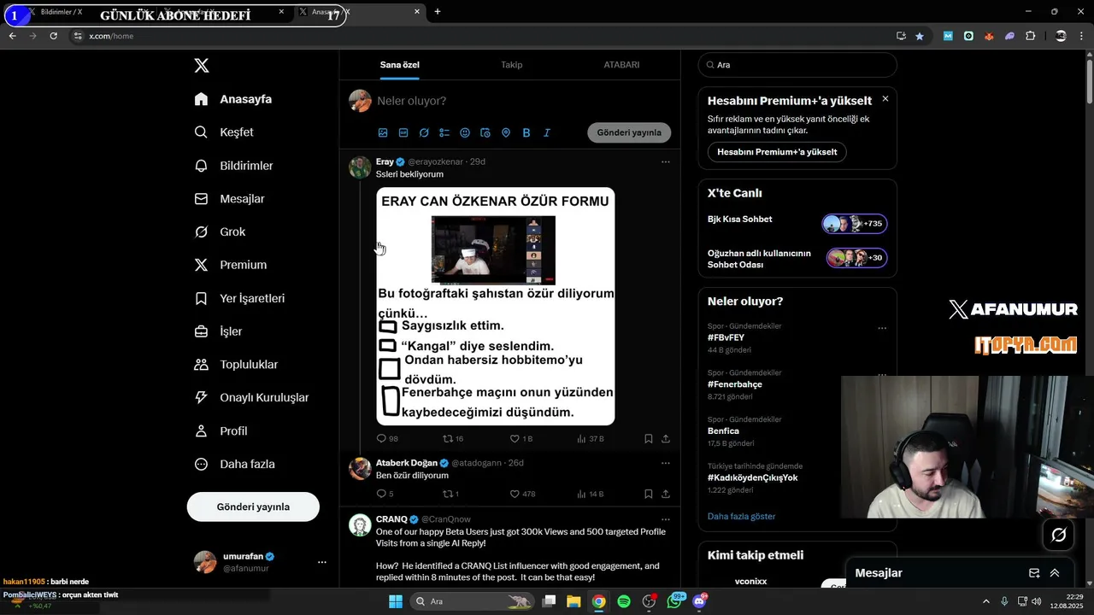Screen dimensions: 1094x615
Task: Click the sidebar white Gönderi yayınla button
Action: tap(253, 507)
